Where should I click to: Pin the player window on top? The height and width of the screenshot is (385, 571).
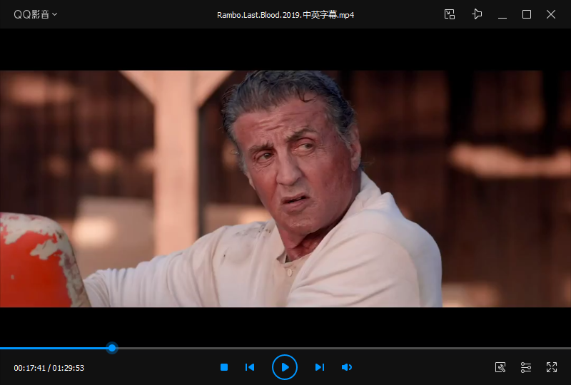pos(477,14)
